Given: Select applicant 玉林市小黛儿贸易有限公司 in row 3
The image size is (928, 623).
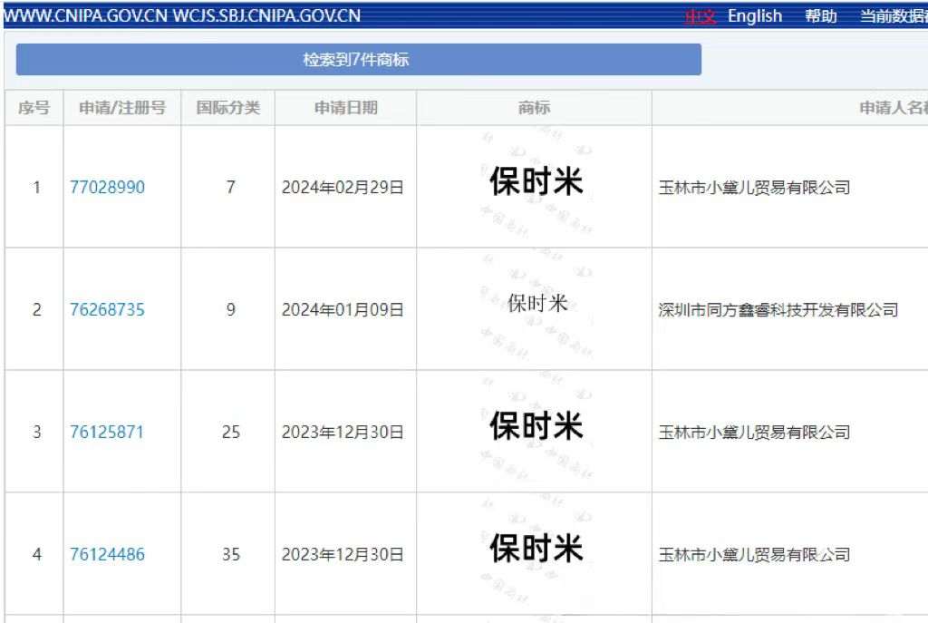Looking at the screenshot, I should point(755,433).
